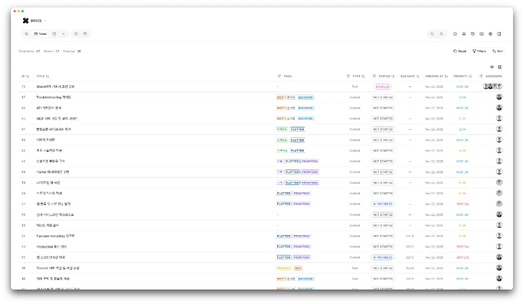Open the search magnifier icon

(455, 34)
